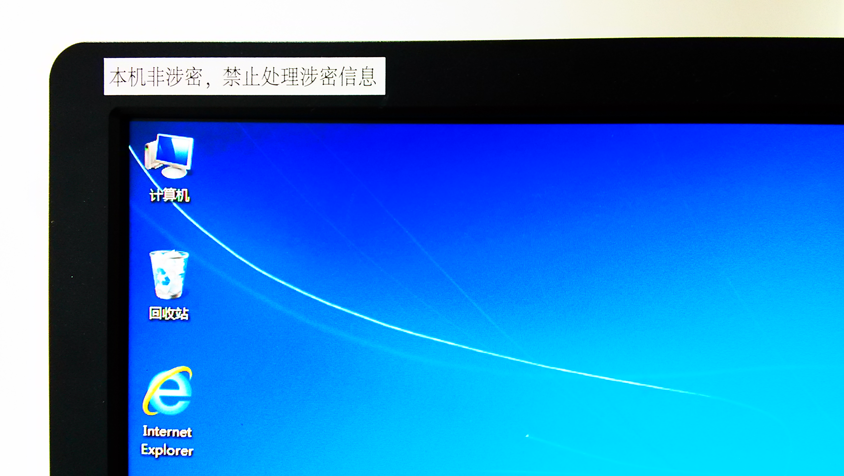
Task: Select the 计算机 (Computer) desktop icon
Action: click(x=169, y=156)
